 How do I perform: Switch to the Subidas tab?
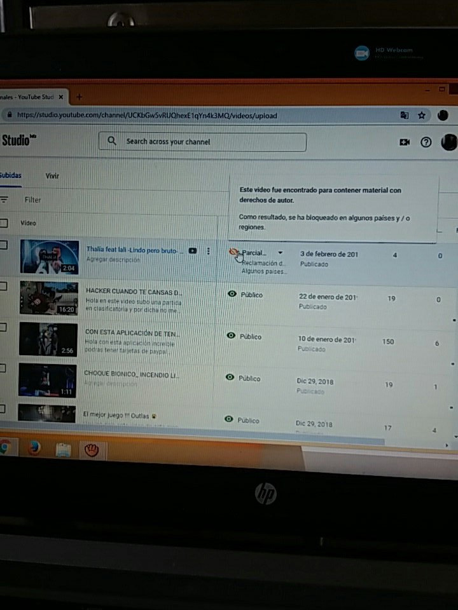pyautogui.click(x=11, y=175)
